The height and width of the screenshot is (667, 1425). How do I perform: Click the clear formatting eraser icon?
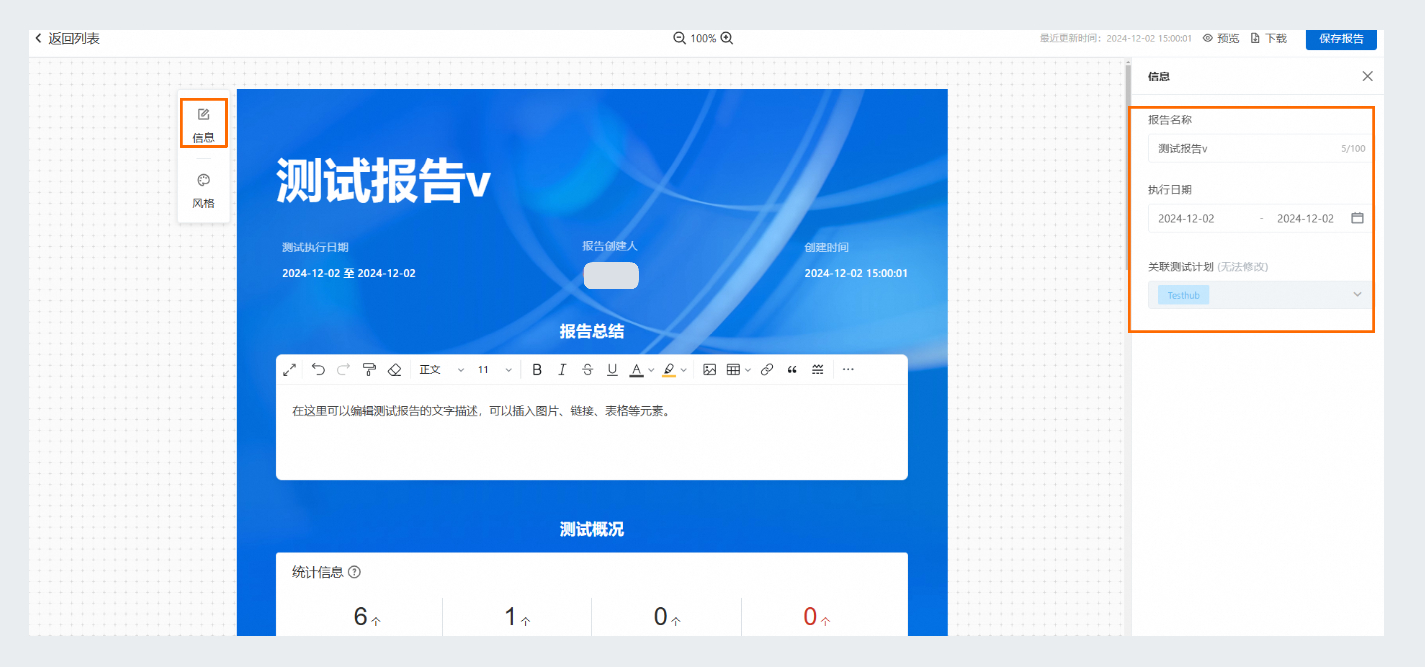[x=394, y=370]
